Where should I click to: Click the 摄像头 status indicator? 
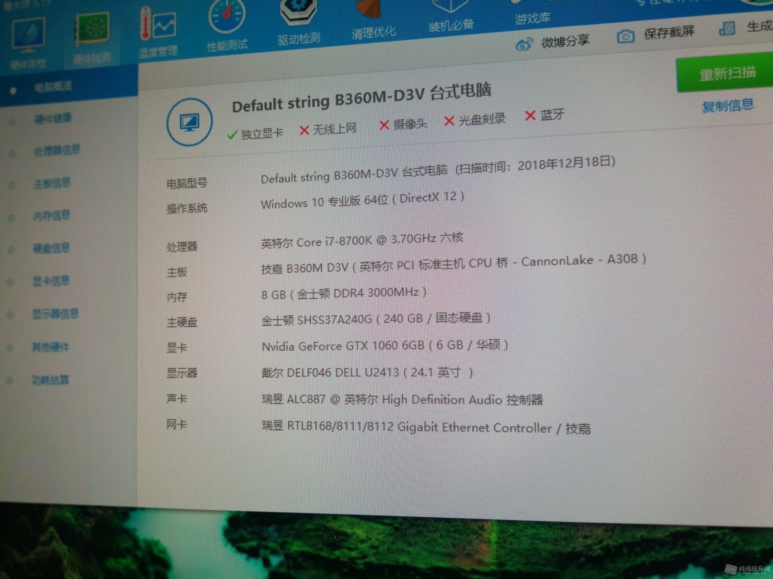(403, 124)
